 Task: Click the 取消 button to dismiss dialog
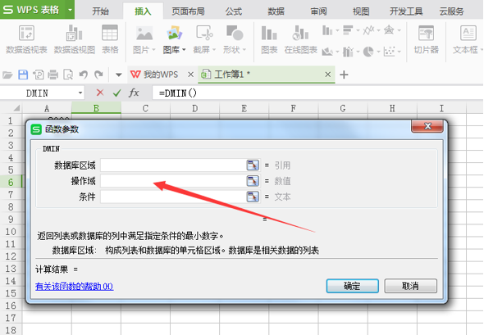coord(410,286)
